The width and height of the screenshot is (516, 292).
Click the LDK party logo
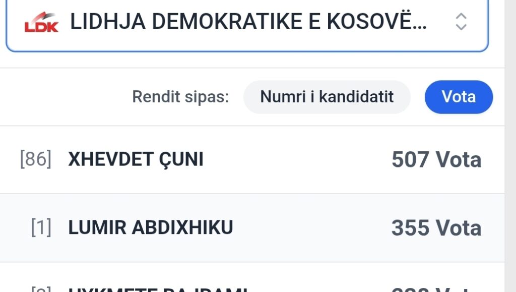pos(41,23)
